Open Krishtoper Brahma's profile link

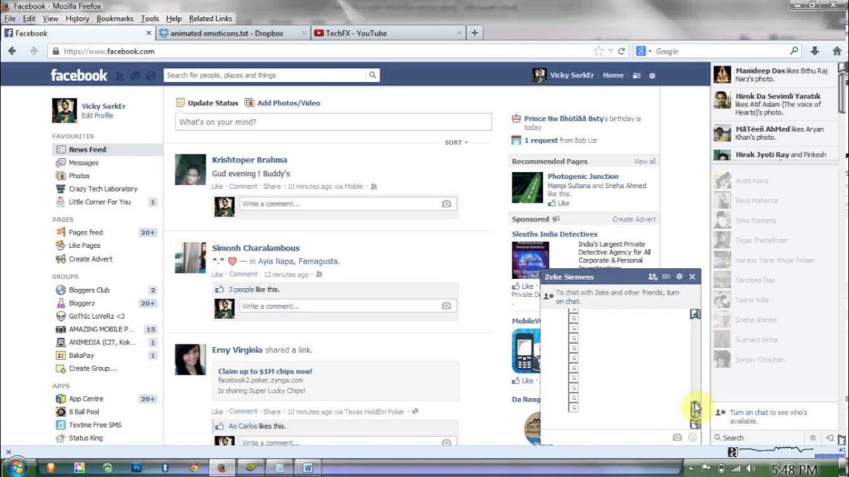click(x=249, y=160)
